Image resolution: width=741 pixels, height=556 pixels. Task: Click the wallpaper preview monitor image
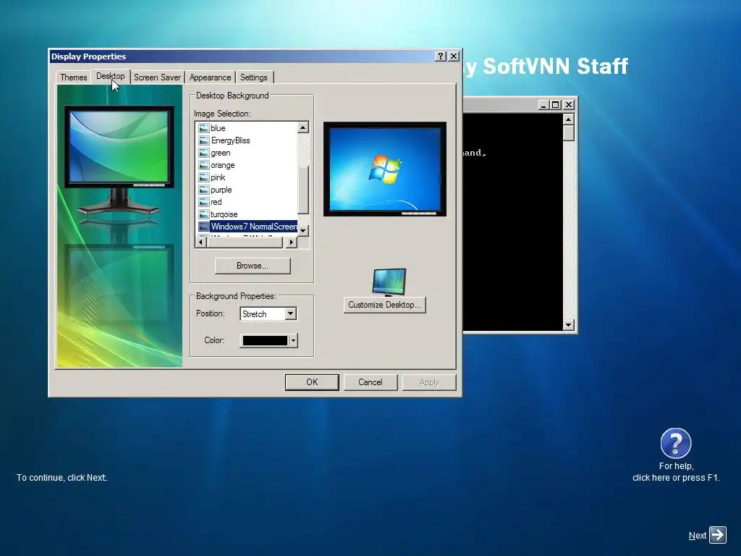(x=385, y=169)
